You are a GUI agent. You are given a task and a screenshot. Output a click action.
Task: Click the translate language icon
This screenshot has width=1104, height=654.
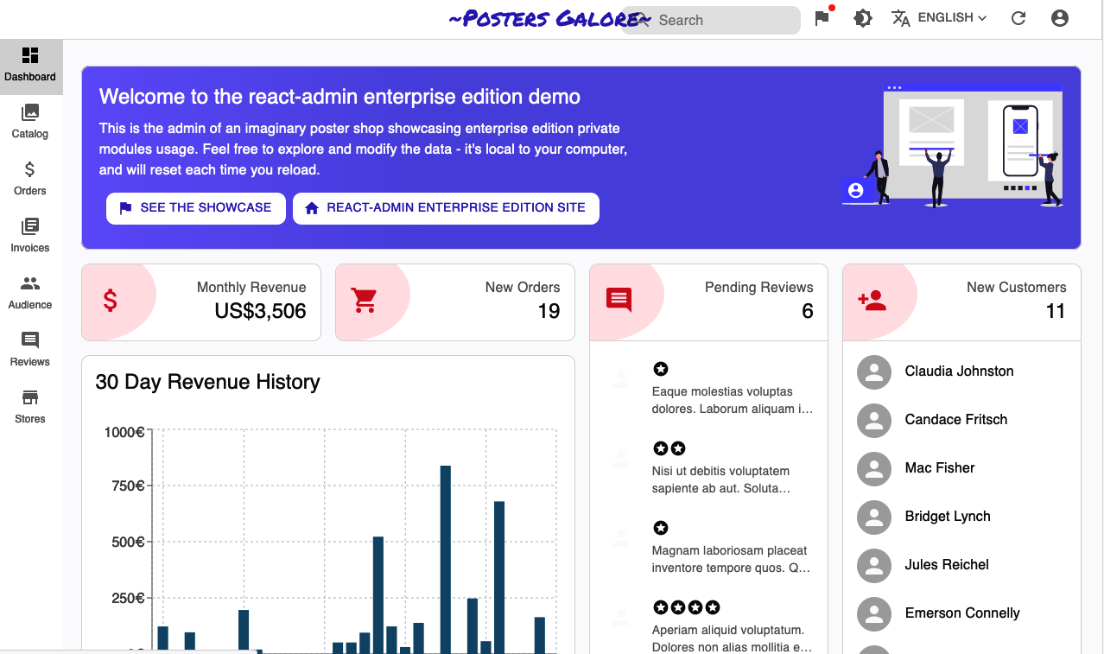pos(901,18)
